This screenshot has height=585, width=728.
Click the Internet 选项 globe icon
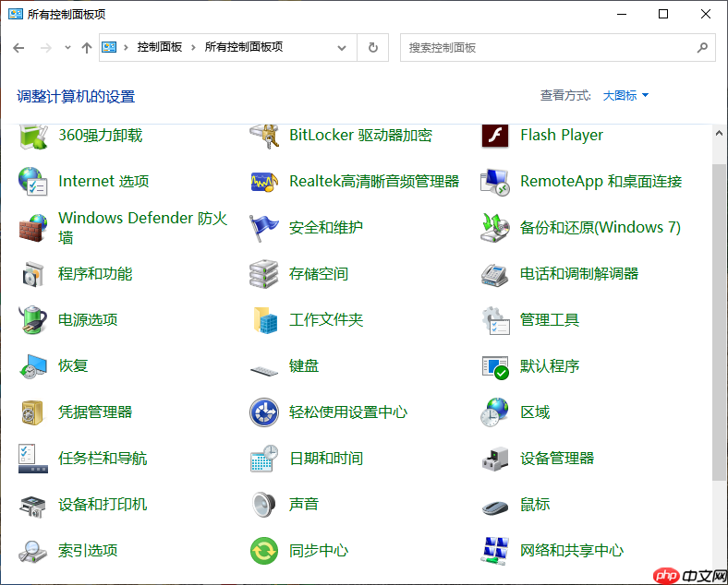(x=33, y=181)
